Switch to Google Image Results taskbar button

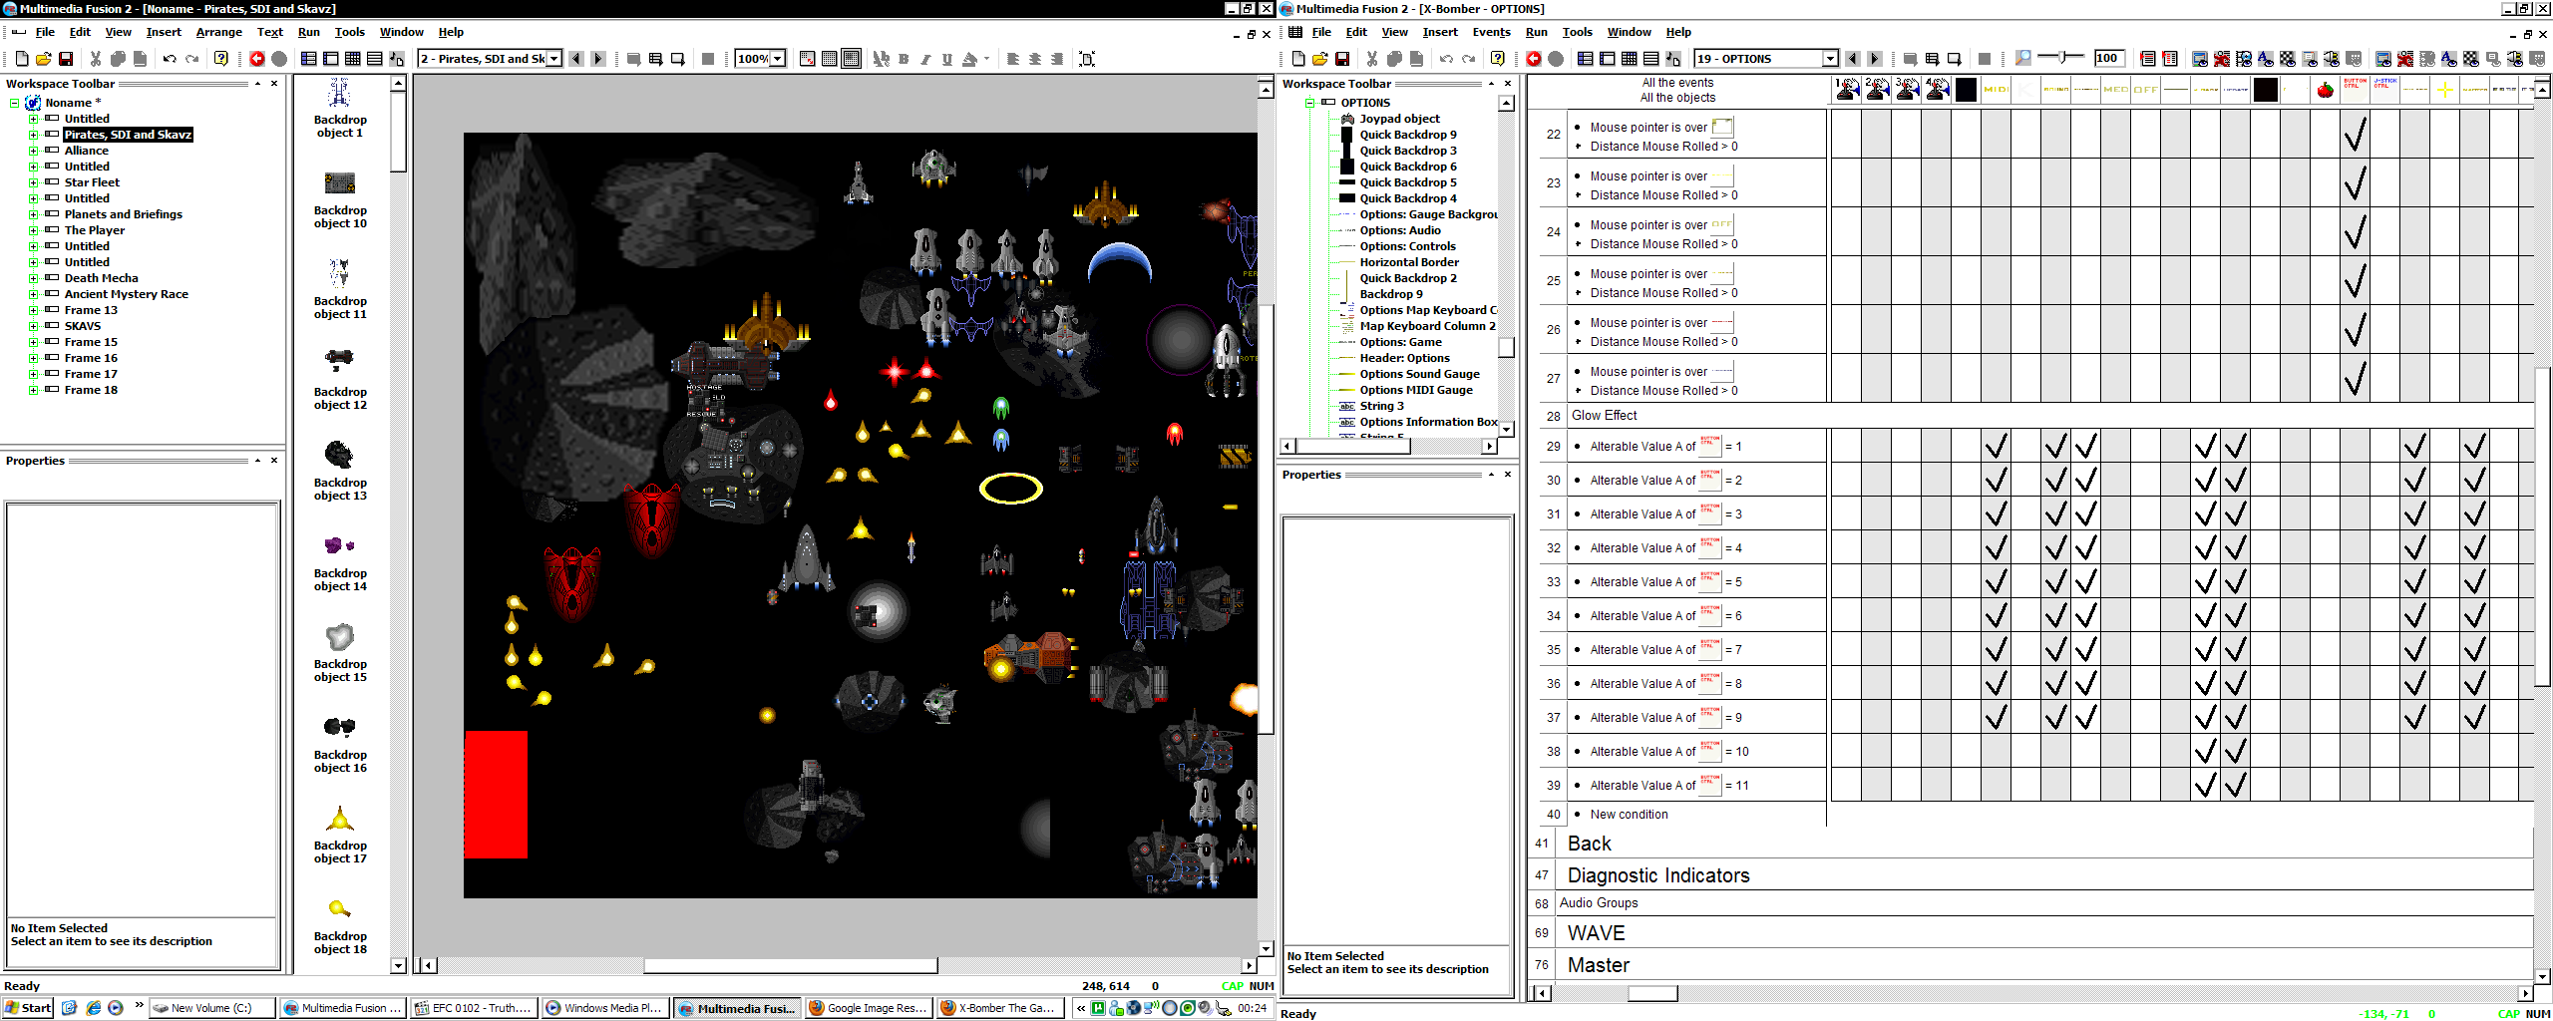point(869,1008)
